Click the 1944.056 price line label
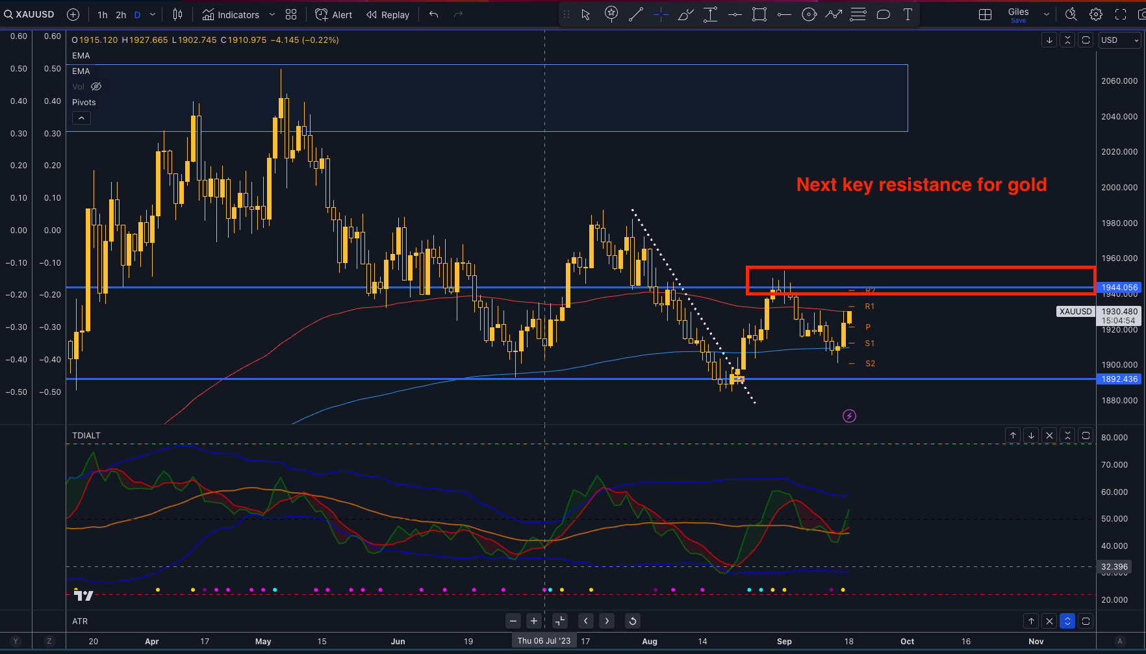Image resolution: width=1146 pixels, height=654 pixels. (1119, 287)
